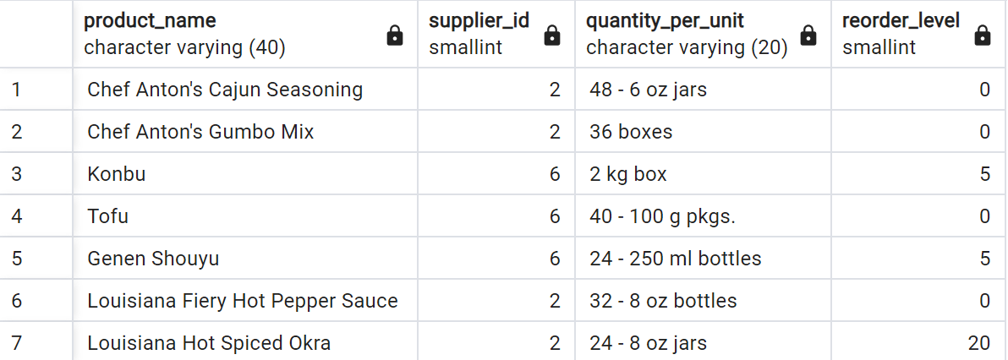1008x360 pixels.
Task: Select the quantity_per_unit column header
Action: [x=704, y=34]
